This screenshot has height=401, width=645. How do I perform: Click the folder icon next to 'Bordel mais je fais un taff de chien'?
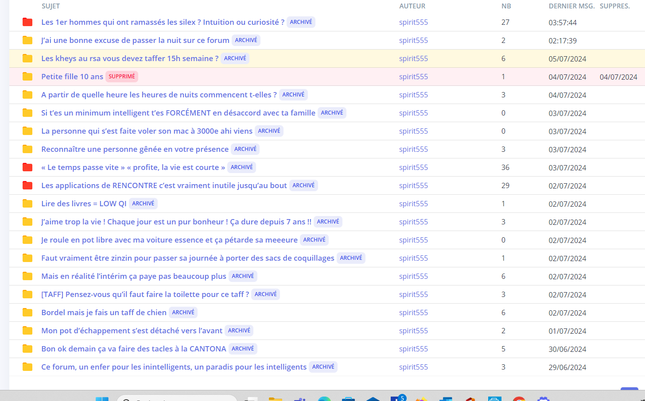click(27, 312)
